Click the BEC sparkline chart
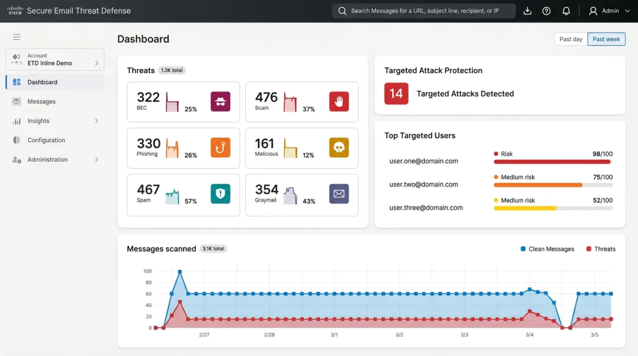The height and width of the screenshot is (356, 638). [172, 102]
